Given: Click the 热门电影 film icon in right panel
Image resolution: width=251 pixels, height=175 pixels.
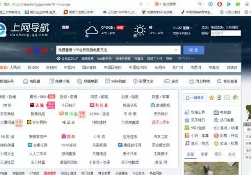Looking at the screenshot, I should [216, 120].
